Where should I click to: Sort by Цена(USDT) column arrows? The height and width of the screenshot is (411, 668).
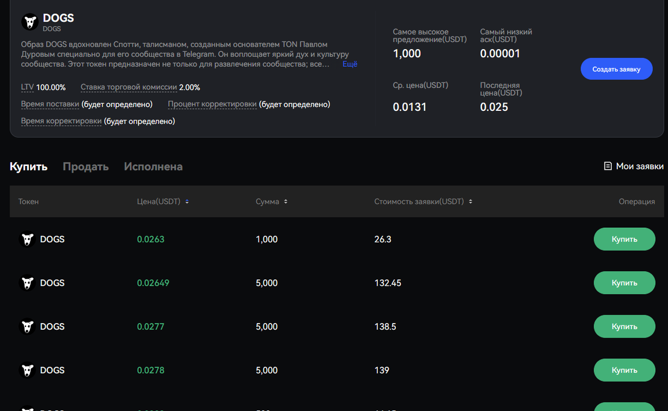click(x=187, y=202)
